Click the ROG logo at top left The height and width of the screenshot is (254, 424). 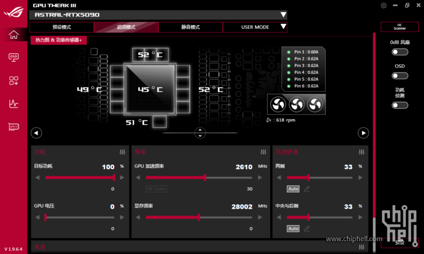(x=13, y=12)
